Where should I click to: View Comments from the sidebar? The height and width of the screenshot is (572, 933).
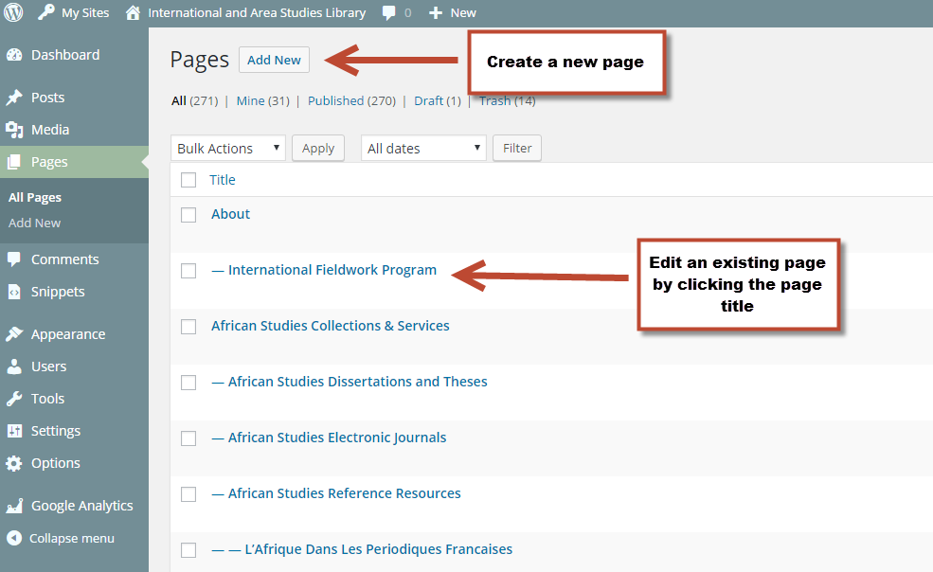tap(65, 259)
